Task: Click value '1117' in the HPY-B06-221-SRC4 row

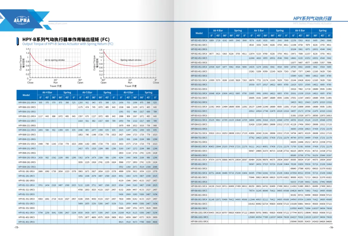Action: click(x=40, y=116)
